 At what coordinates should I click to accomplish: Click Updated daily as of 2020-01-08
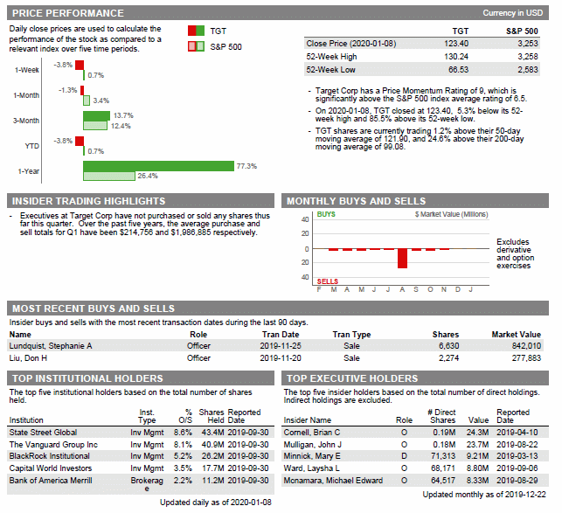coord(215,503)
